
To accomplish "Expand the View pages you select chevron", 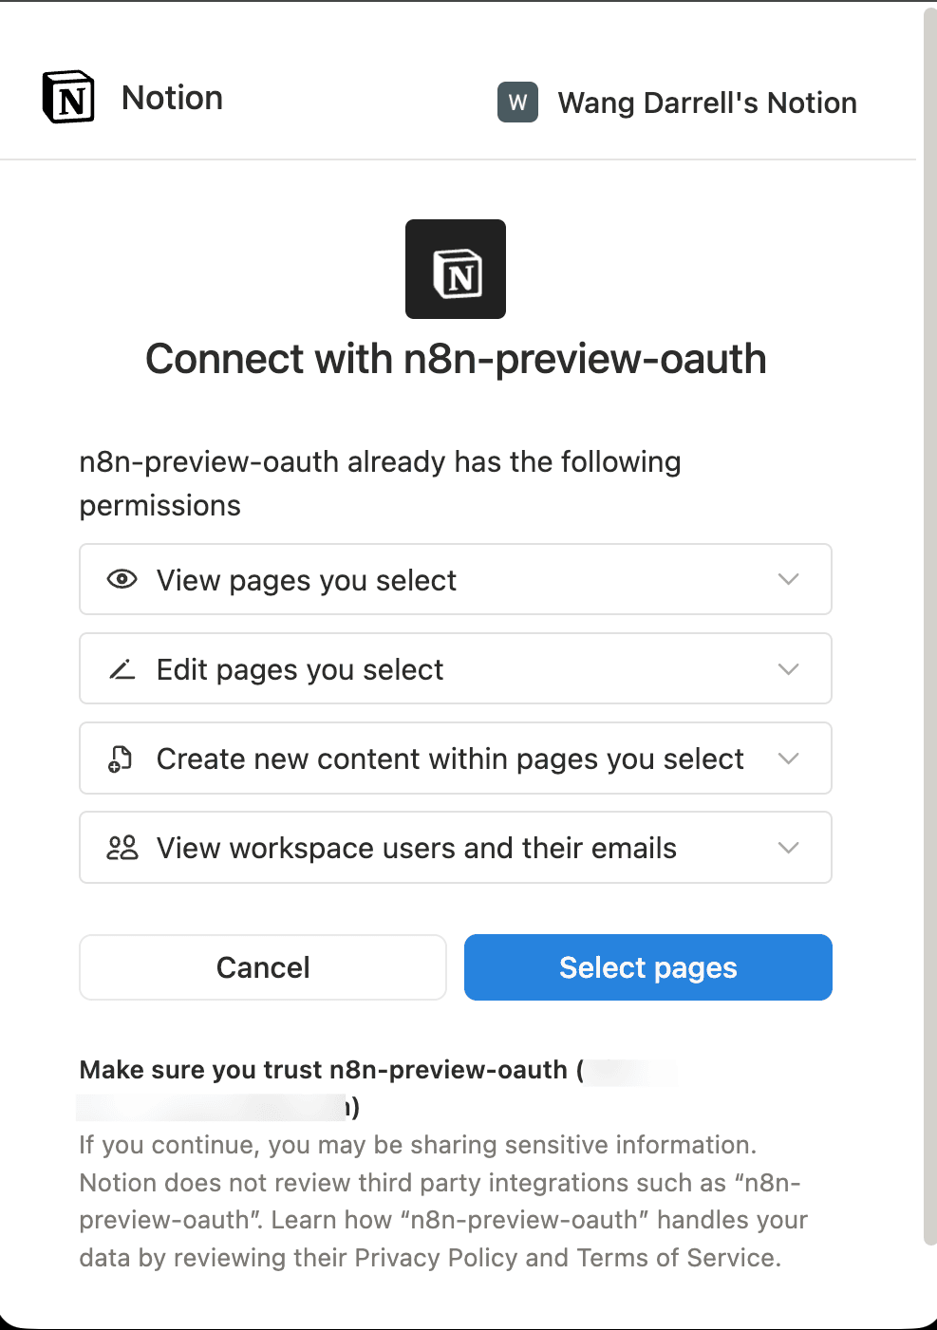I will (788, 579).
